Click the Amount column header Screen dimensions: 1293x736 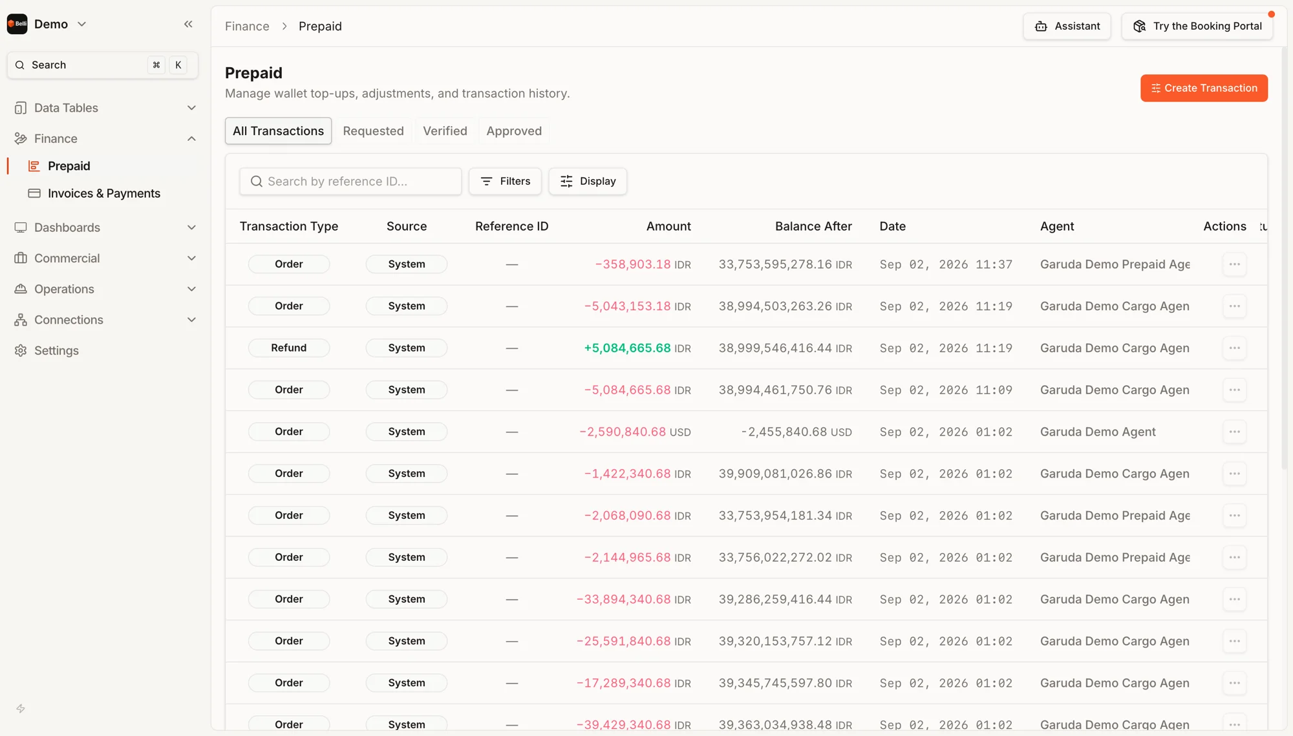668,226
